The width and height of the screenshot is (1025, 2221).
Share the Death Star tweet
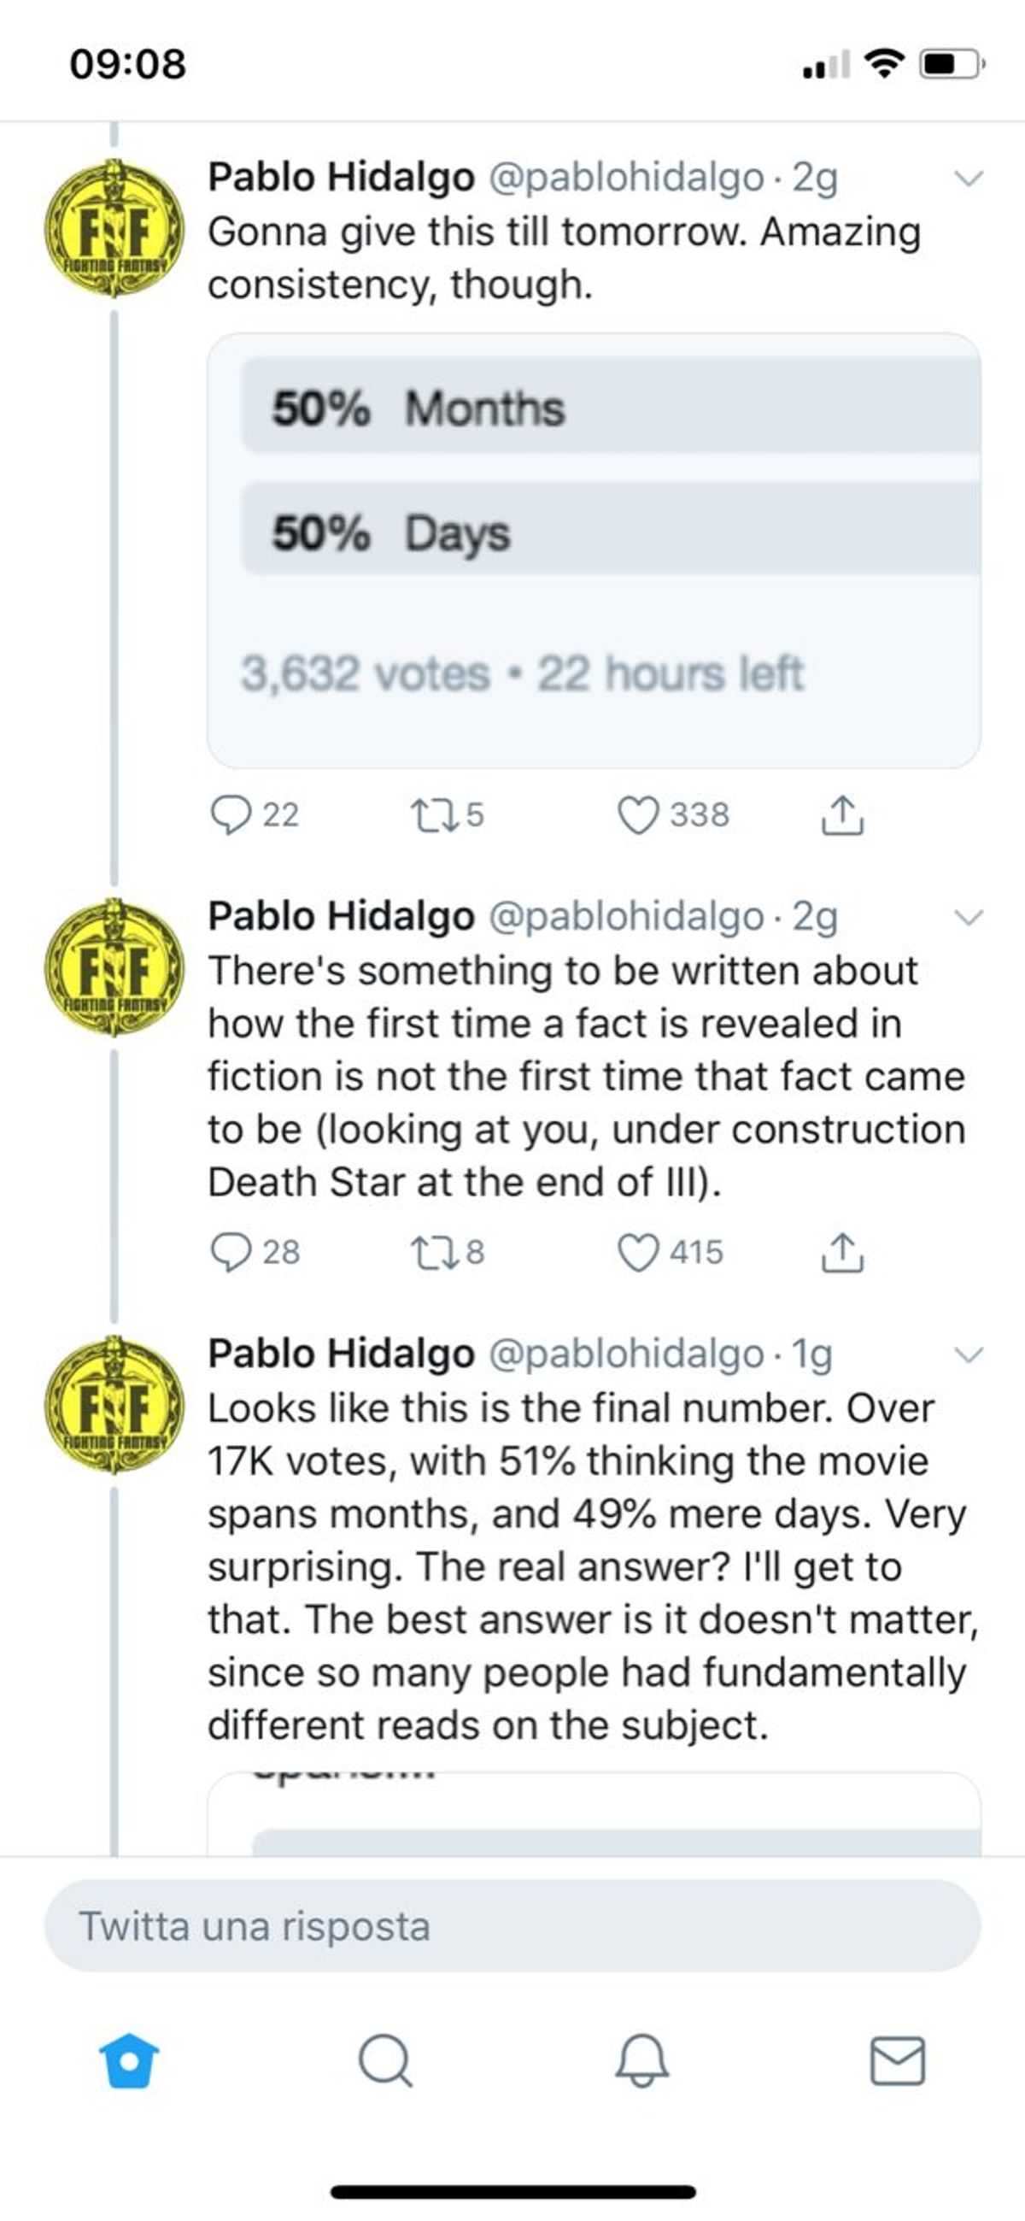tap(842, 1252)
